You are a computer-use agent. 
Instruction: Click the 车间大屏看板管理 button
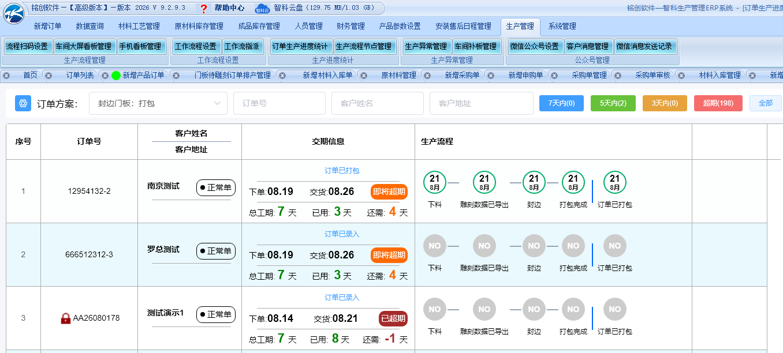[84, 47]
